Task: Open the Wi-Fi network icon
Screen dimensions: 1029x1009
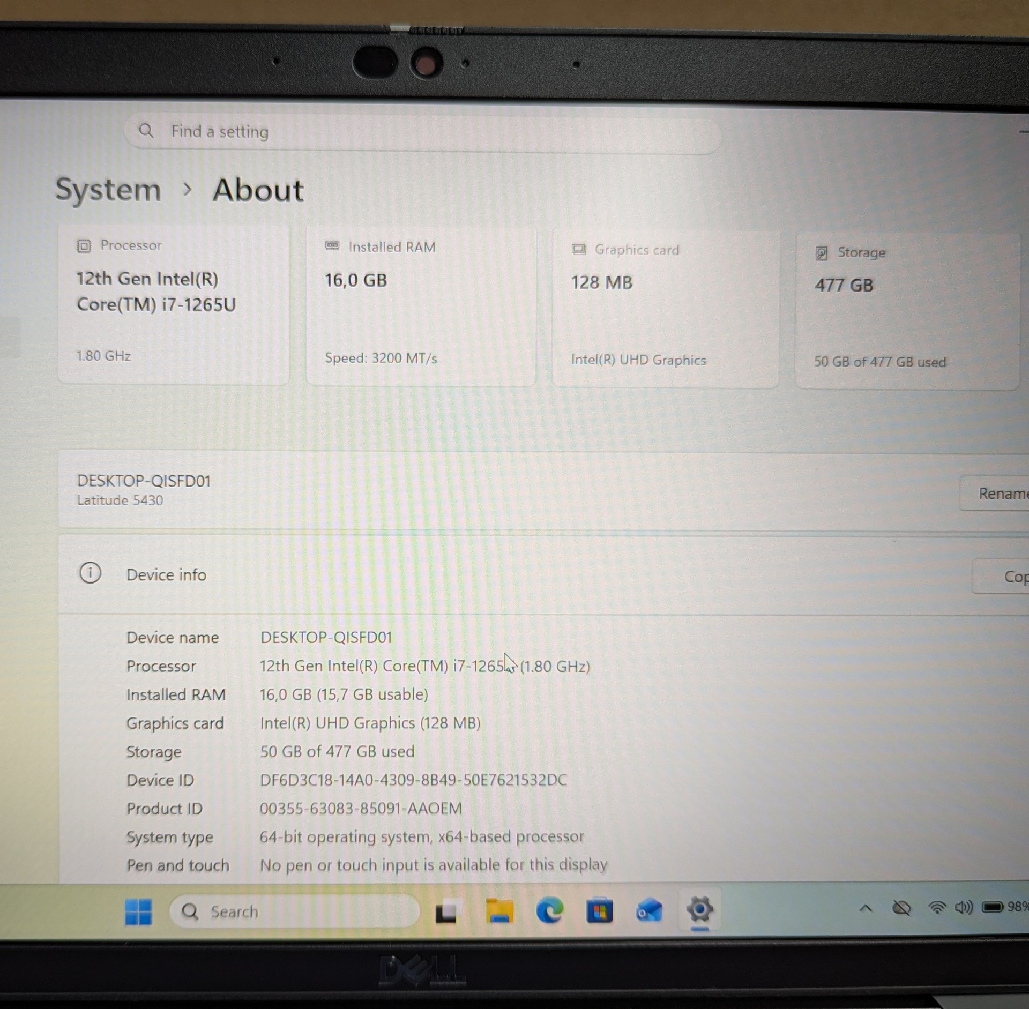Action: (937, 907)
